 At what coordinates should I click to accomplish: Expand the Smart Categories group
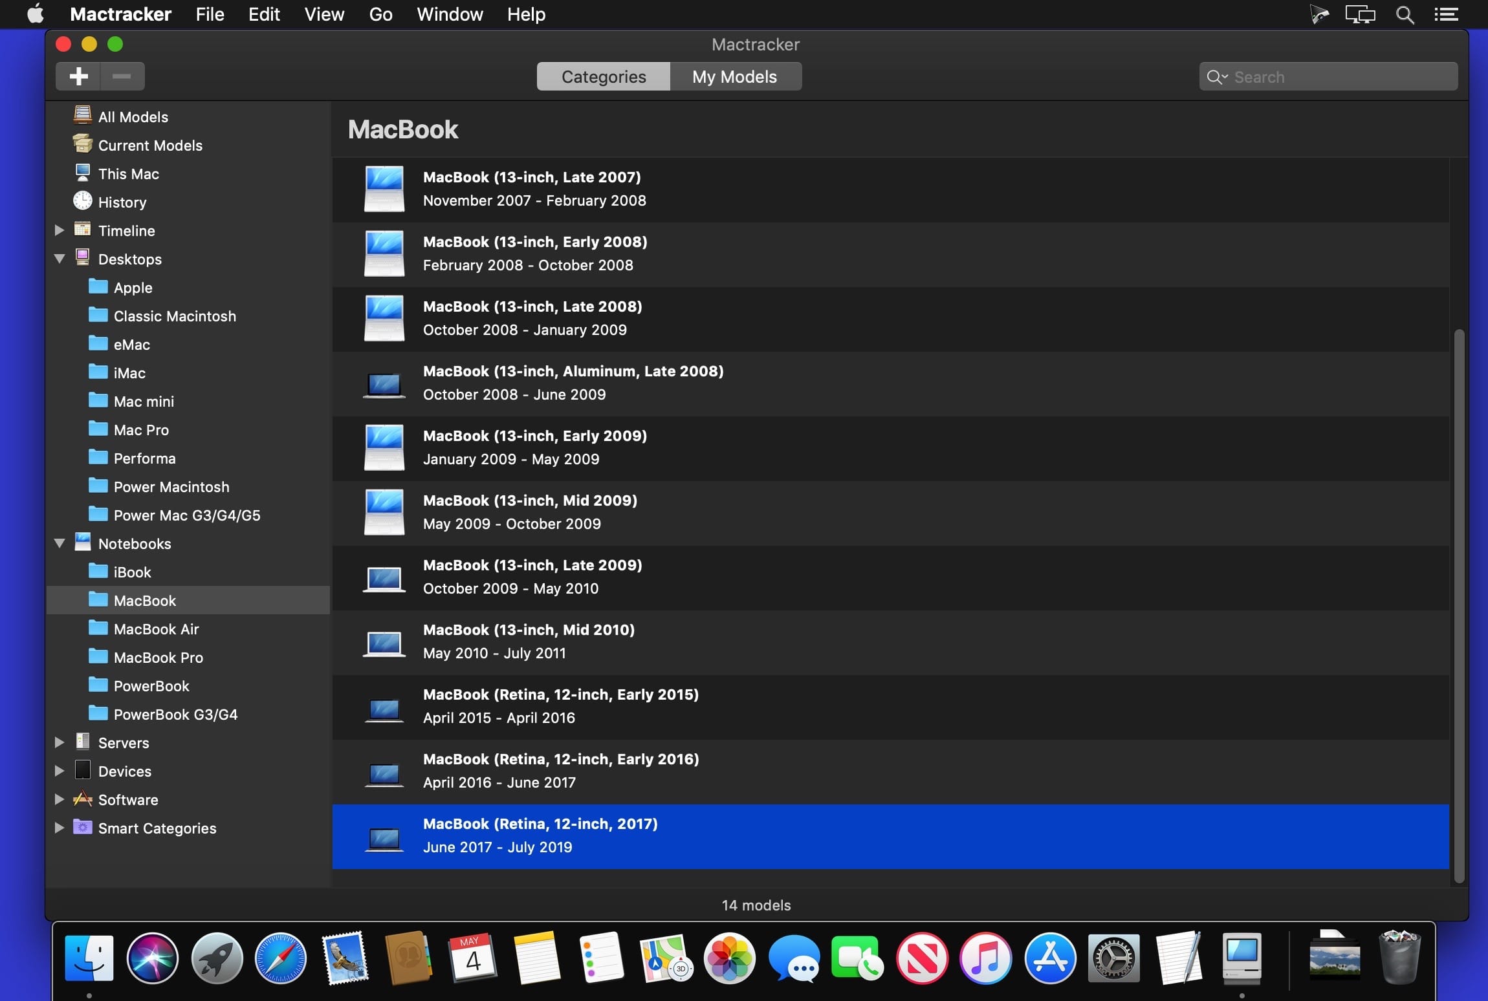[60, 828]
